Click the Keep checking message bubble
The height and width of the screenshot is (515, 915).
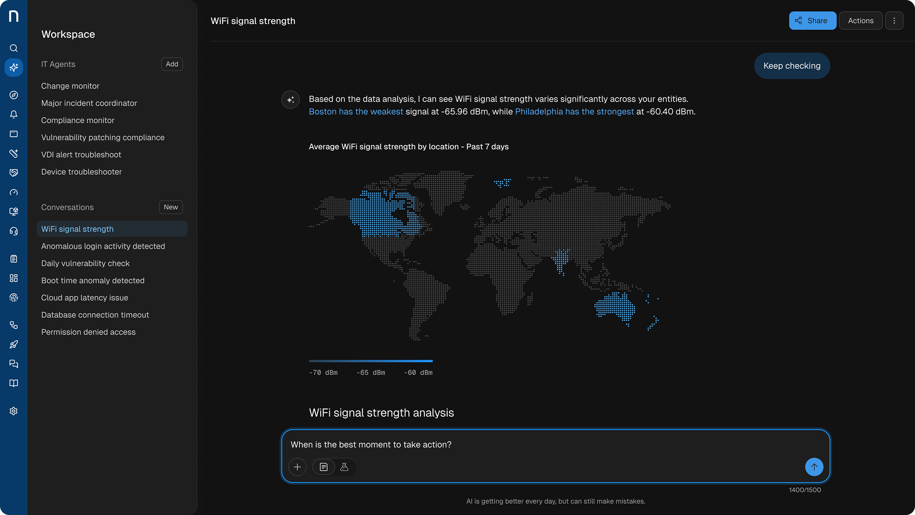tap(792, 66)
